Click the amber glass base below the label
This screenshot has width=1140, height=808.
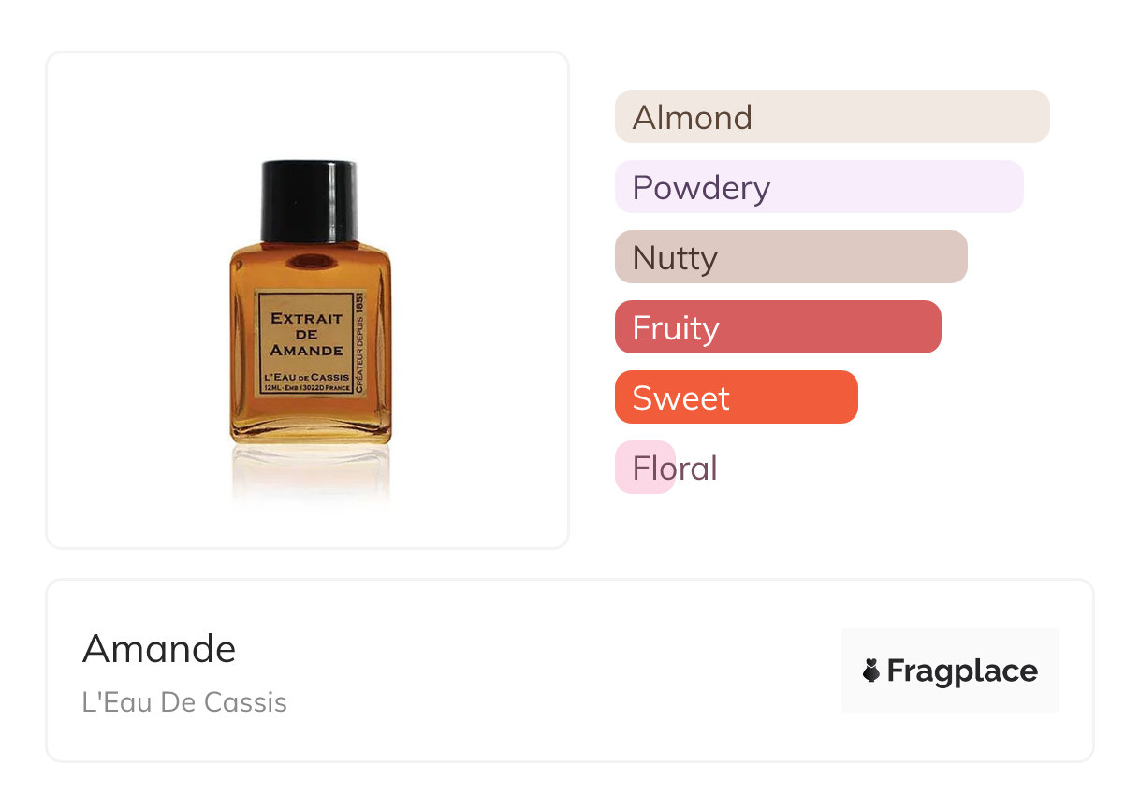[x=310, y=421]
